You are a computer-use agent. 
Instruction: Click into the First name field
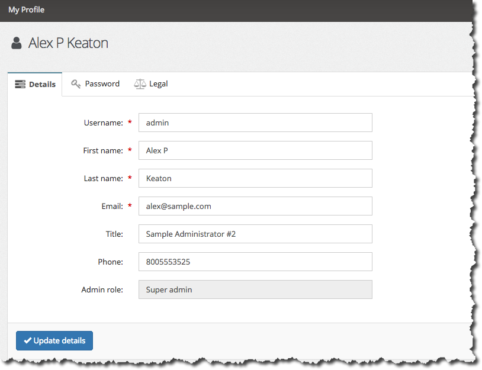tap(255, 150)
